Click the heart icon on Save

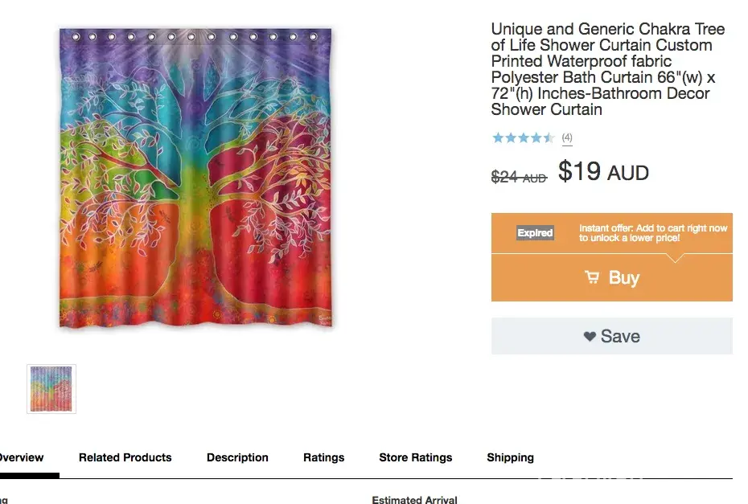590,337
